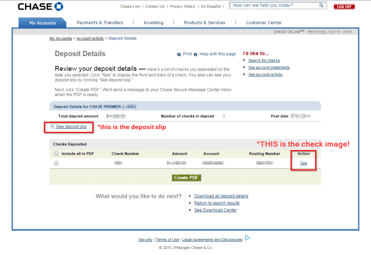This screenshot has width=371, height=255.
Task: Open the My Accounts tab
Action: (x=42, y=23)
